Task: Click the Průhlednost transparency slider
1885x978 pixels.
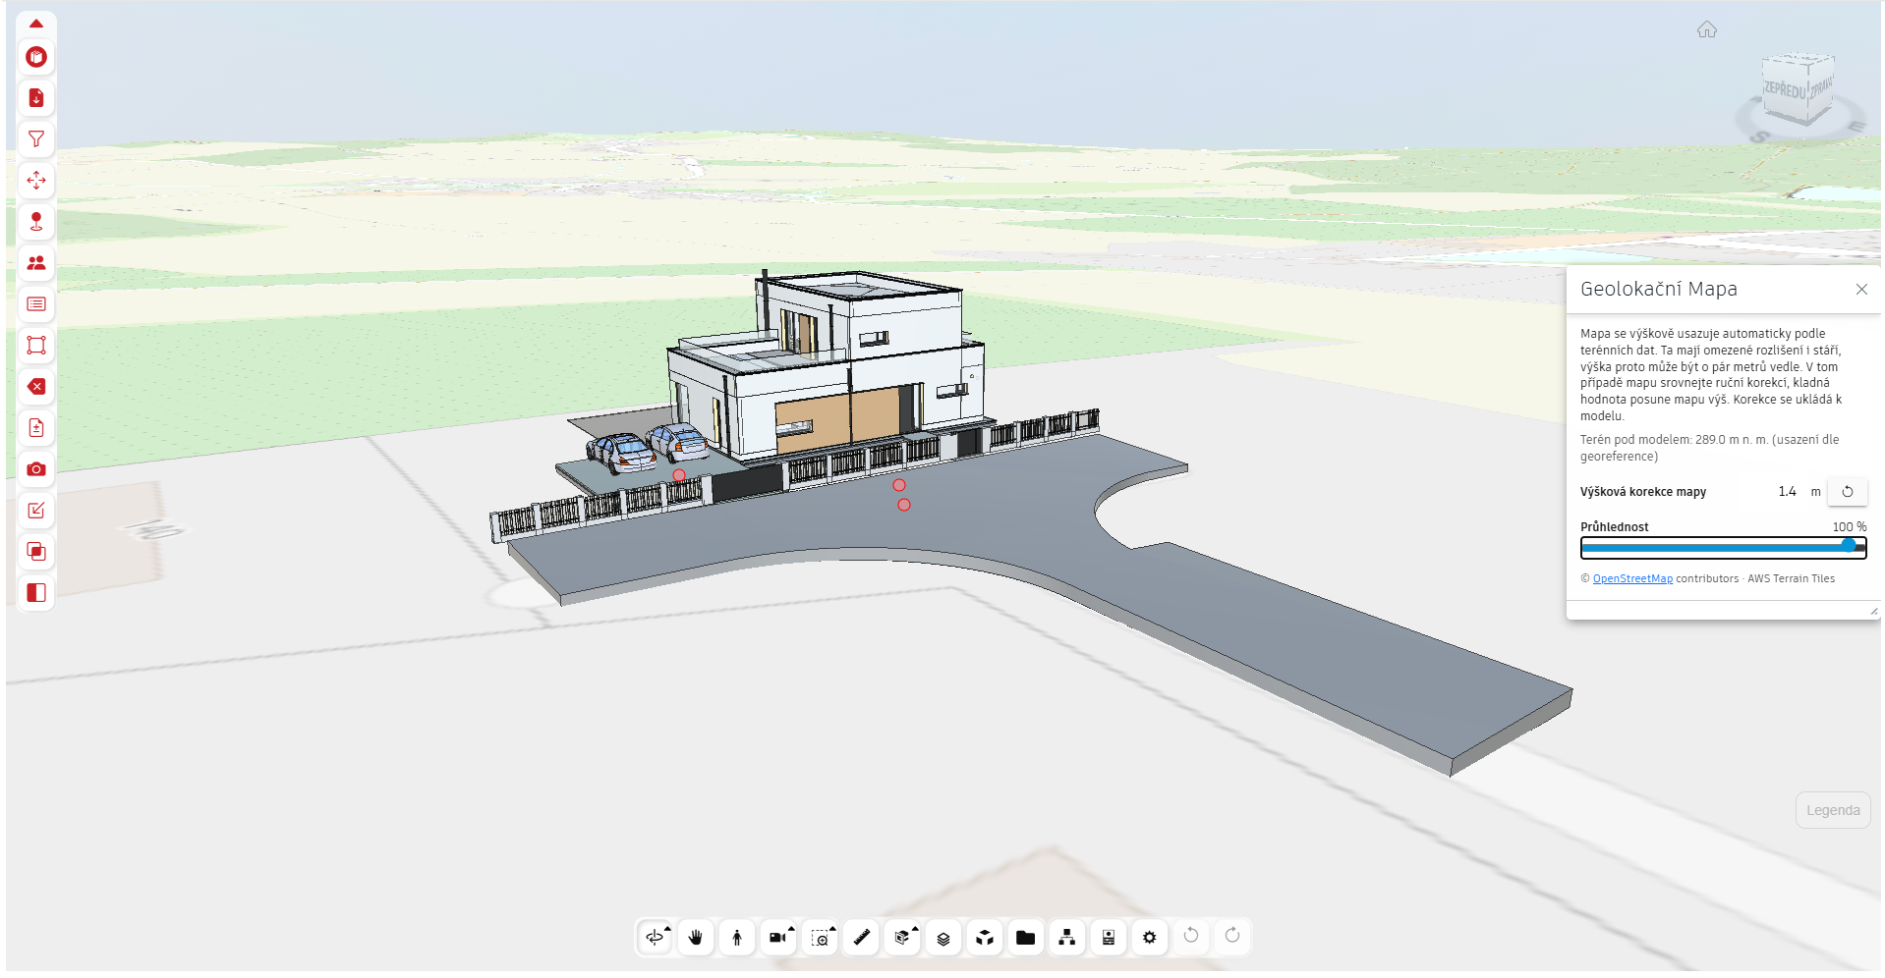Action: (1723, 547)
